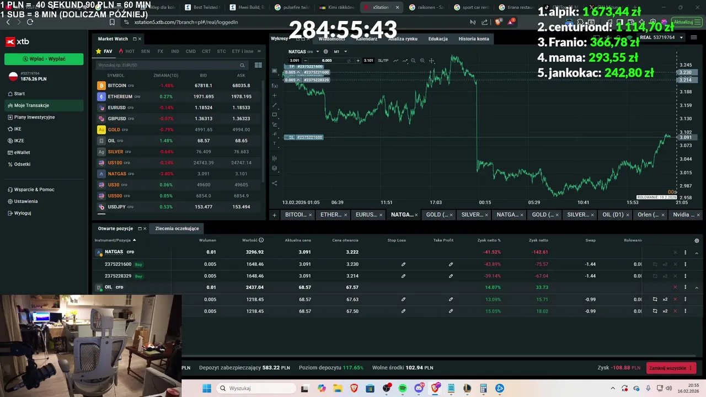Click the SL/TP button on chart
This screenshot has width=706, height=397.
click(383, 61)
